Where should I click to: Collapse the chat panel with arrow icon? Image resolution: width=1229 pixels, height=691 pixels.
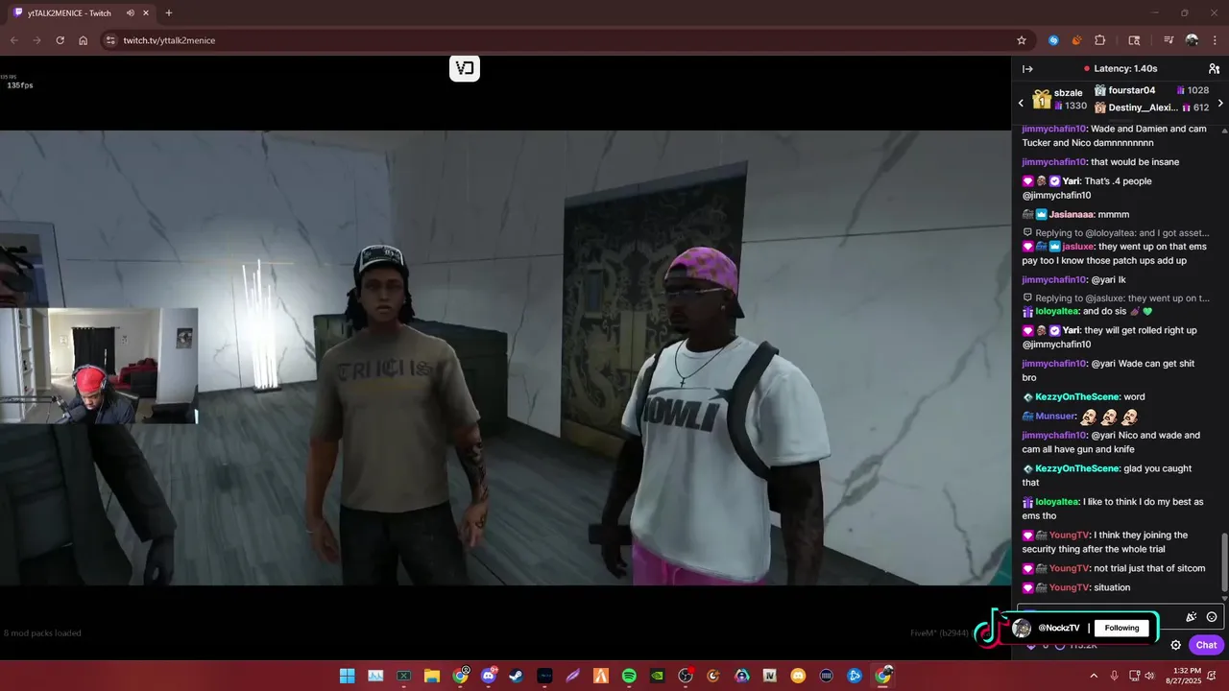tap(1027, 69)
